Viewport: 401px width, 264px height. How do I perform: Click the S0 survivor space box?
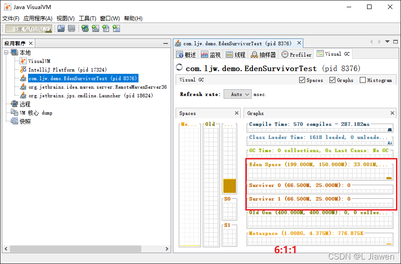click(229, 211)
